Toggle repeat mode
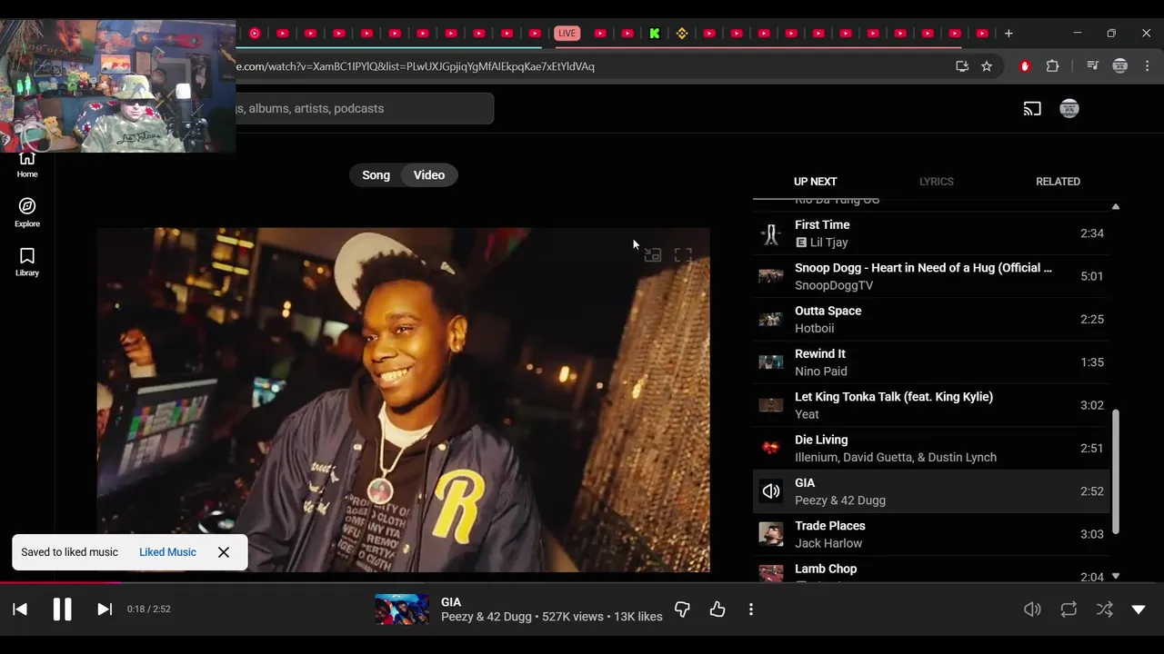The height and width of the screenshot is (654, 1164). (1069, 609)
